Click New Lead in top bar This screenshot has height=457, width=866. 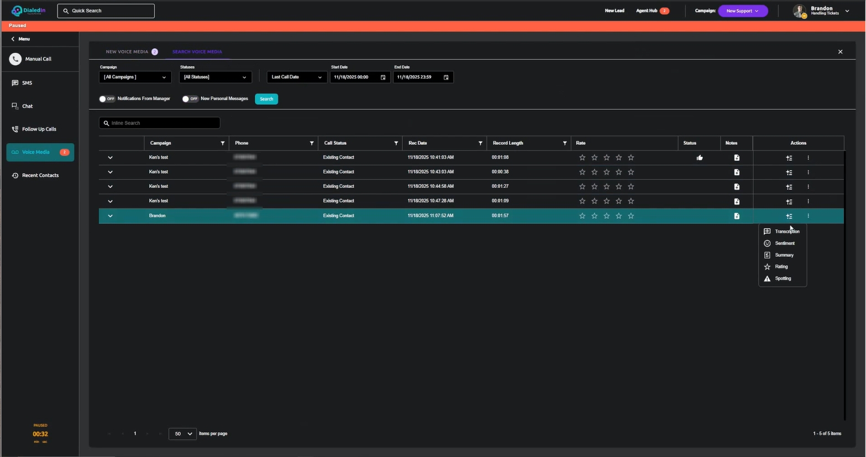614,11
